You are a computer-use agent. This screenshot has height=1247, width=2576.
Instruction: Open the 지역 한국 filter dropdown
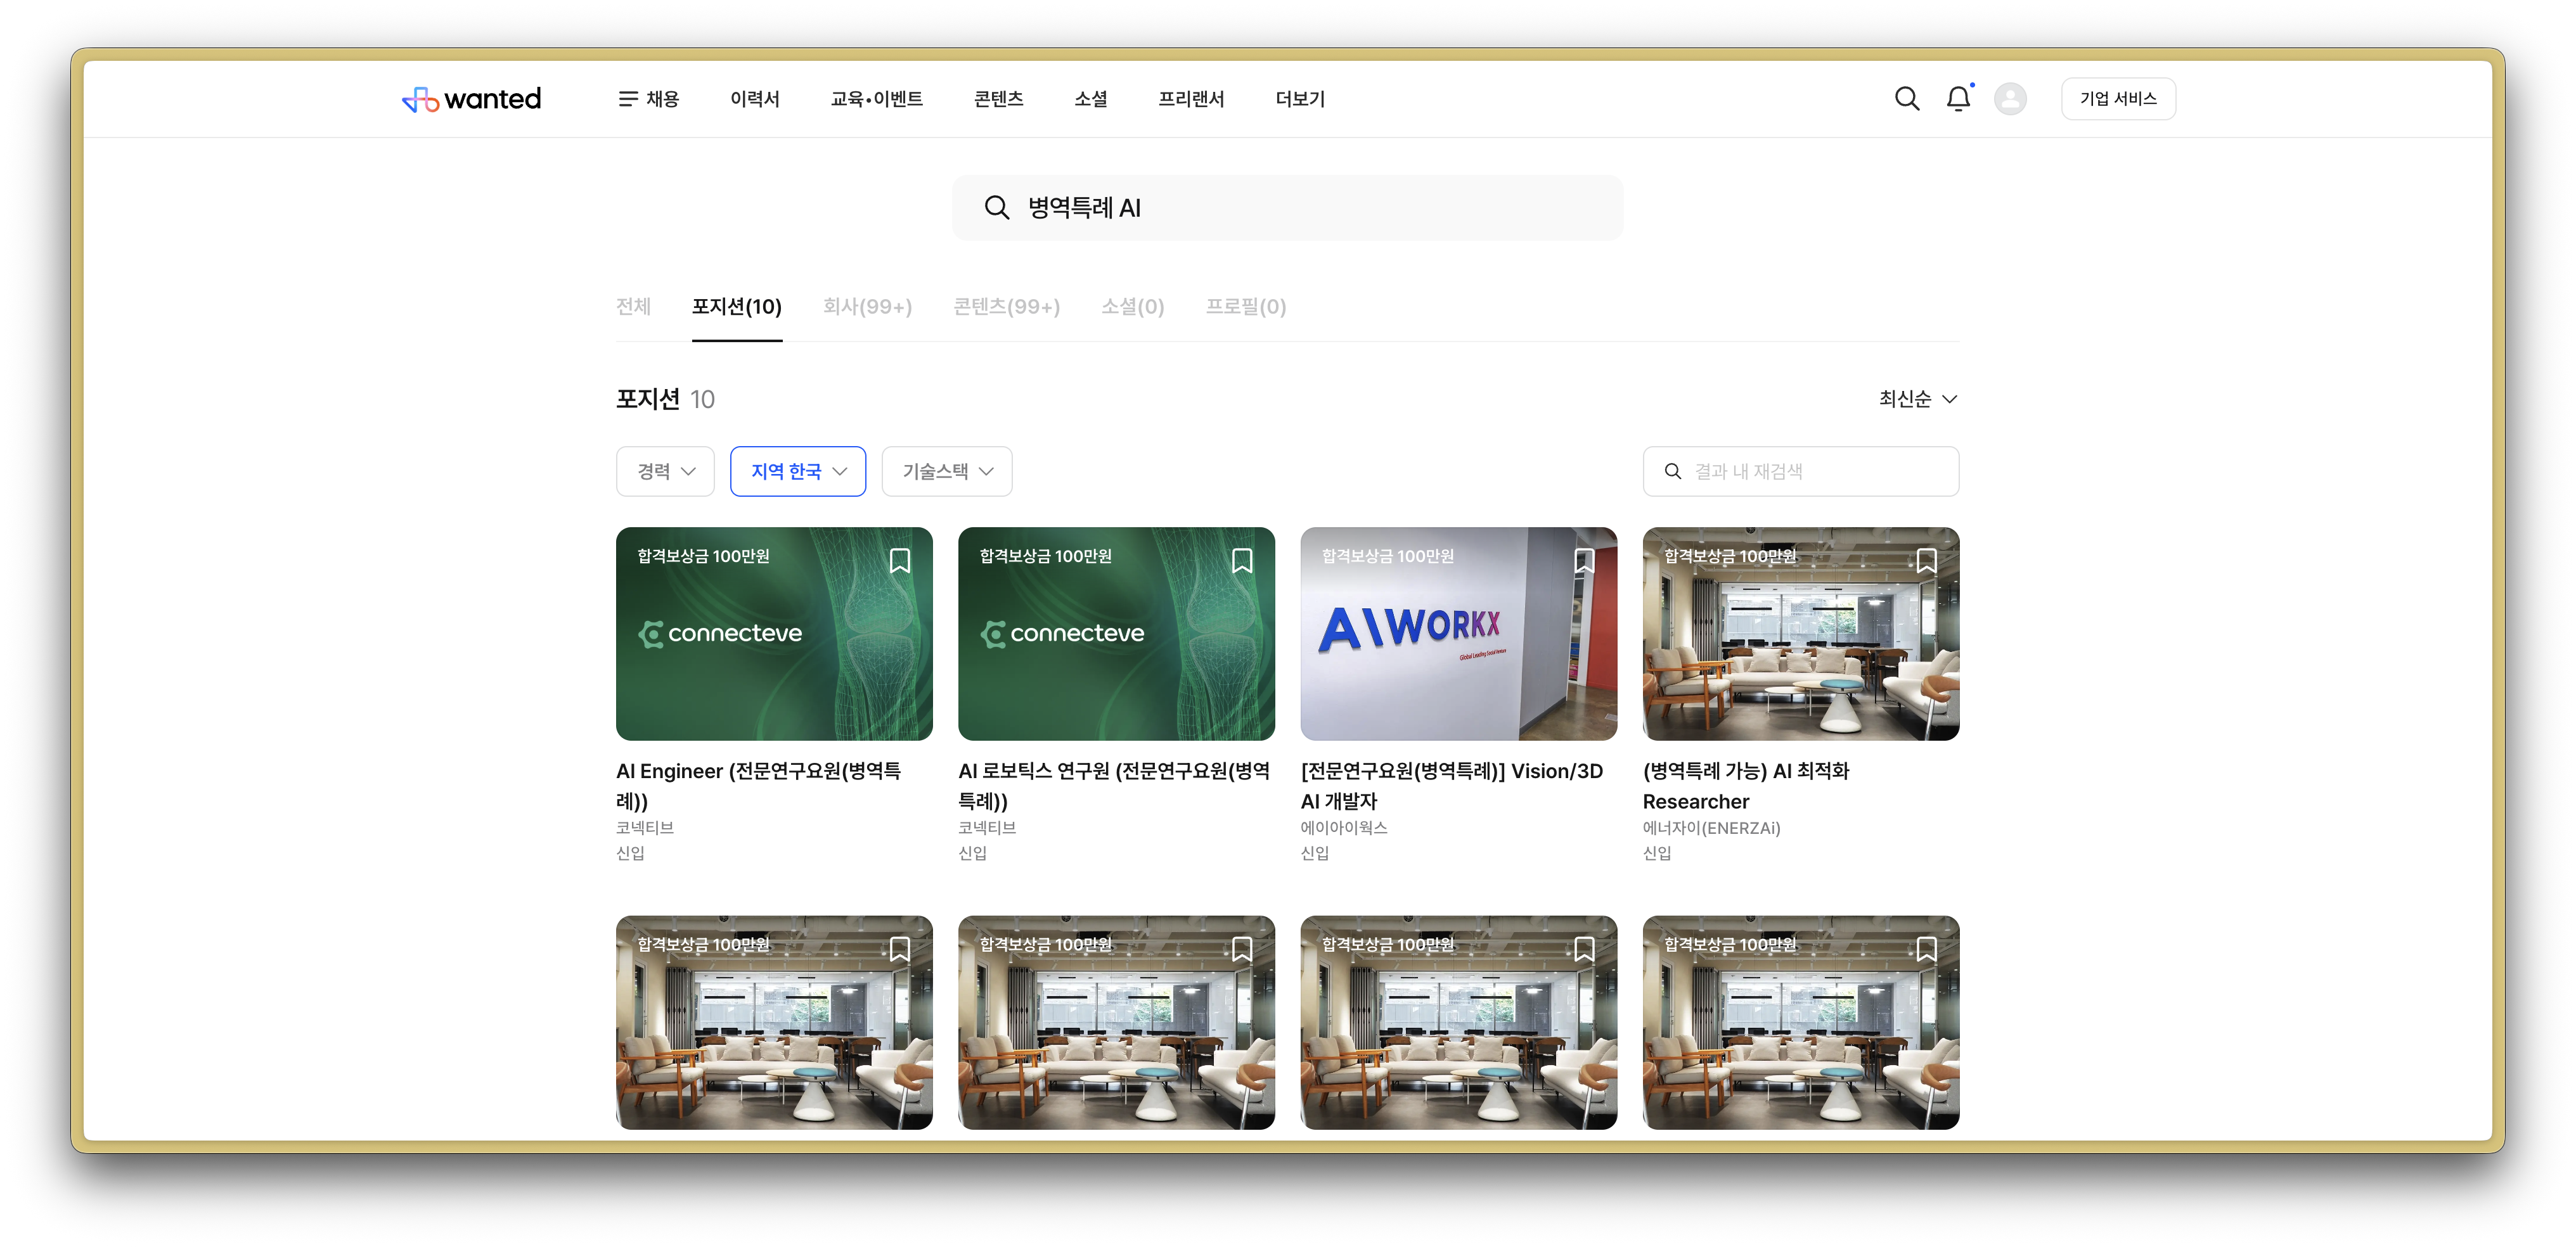797,471
